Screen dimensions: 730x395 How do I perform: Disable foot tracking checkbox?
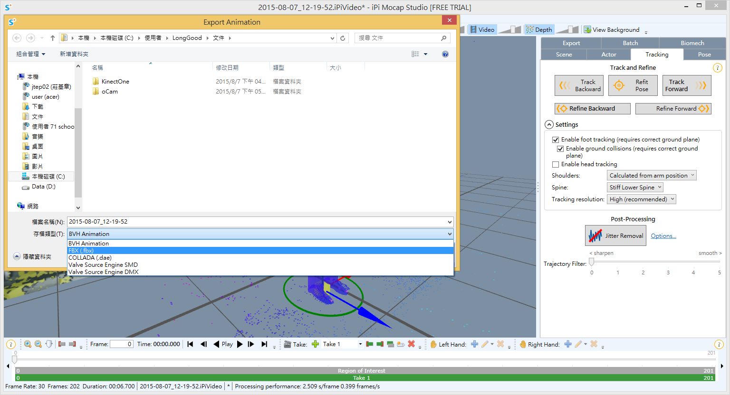(556, 140)
